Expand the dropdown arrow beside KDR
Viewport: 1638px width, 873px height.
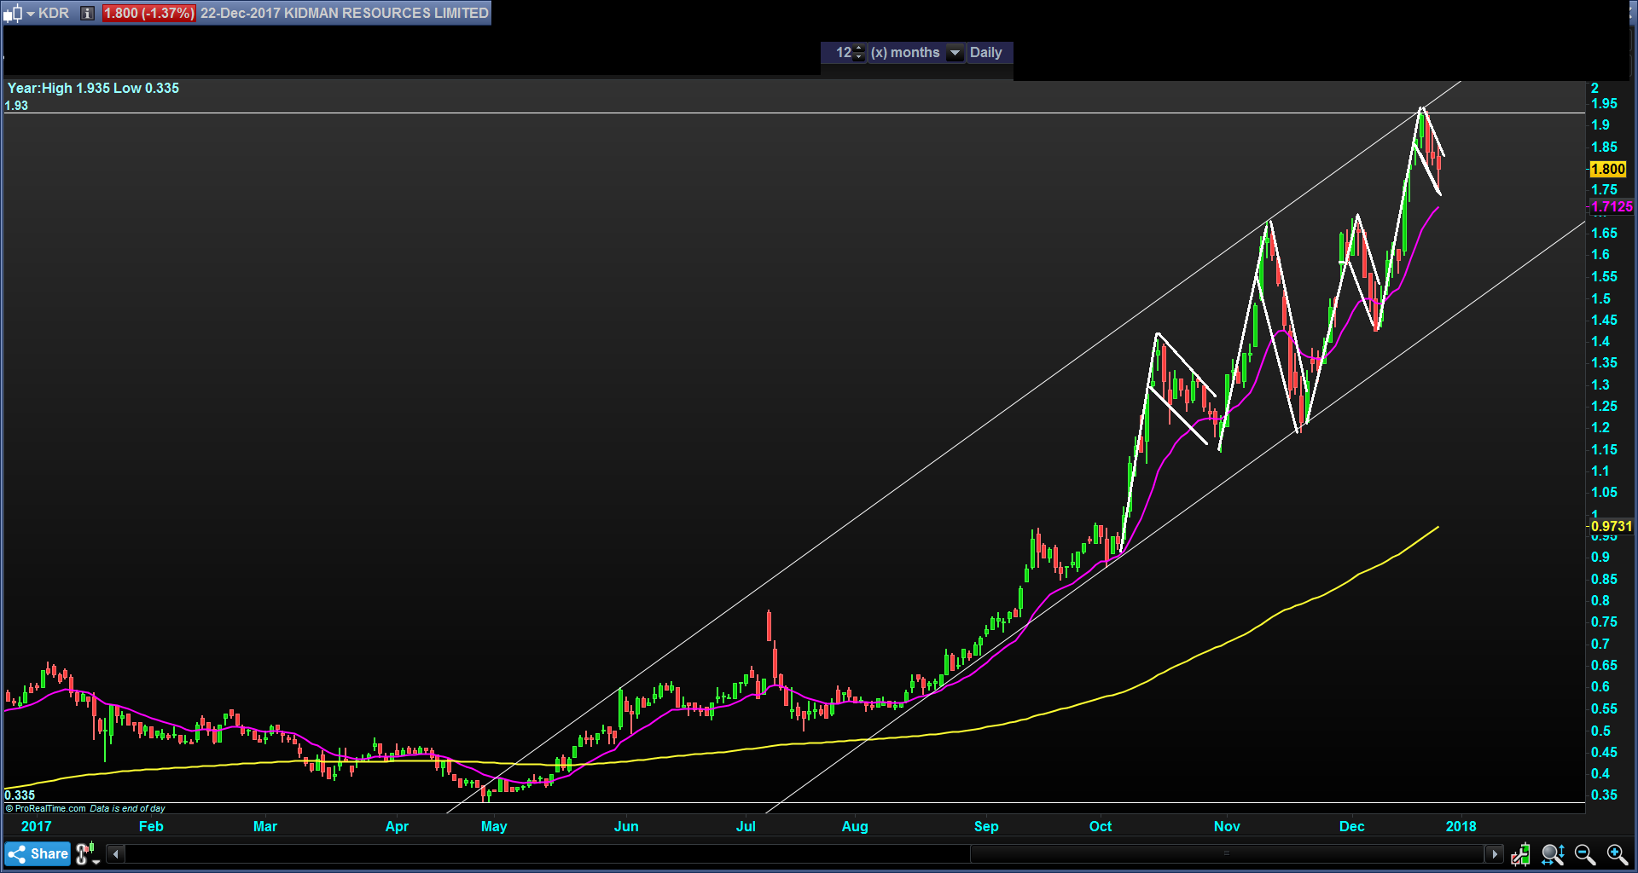pyautogui.click(x=31, y=14)
